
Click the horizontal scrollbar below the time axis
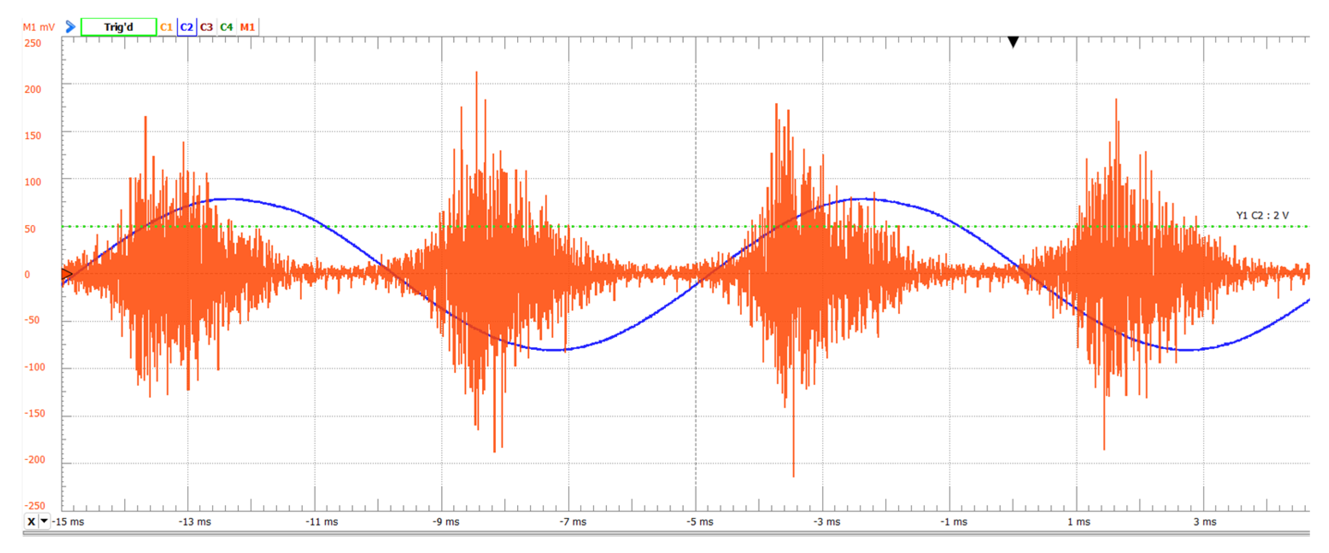pyautogui.click(x=665, y=533)
